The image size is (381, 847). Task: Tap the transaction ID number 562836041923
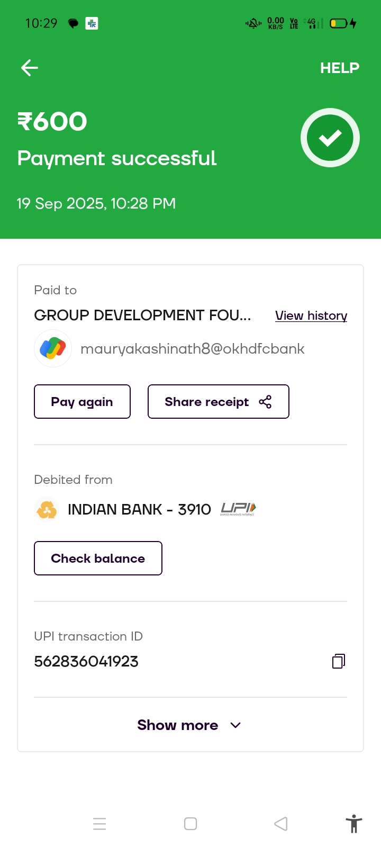(x=86, y=662)
